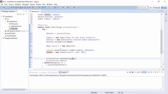Maximize the Package Explorer panel
The image size is (168, 94).
tap(26, 11)
